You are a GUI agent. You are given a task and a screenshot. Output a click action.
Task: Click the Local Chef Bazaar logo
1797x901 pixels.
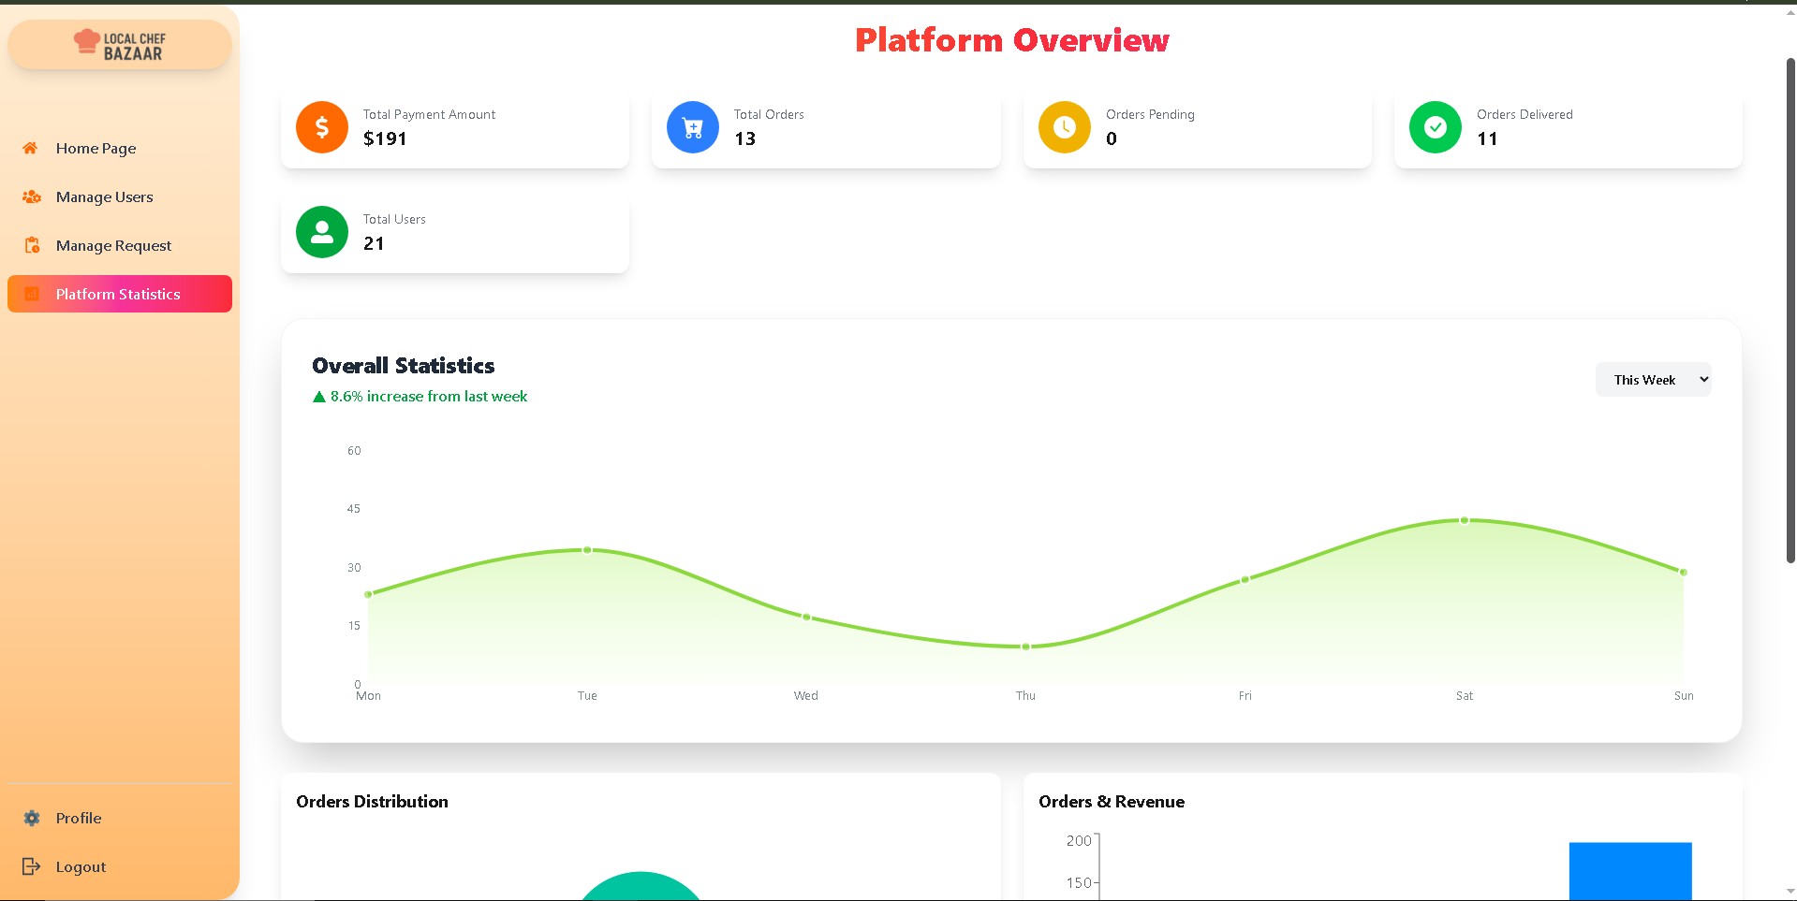click(x=120, y=45)
